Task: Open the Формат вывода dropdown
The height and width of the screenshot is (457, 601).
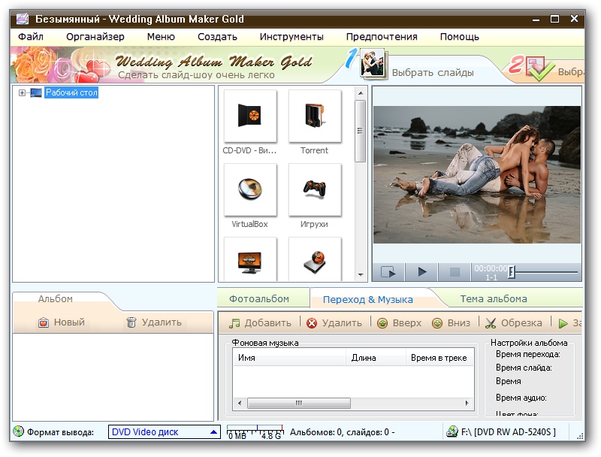Action: (x=165, y=432)
